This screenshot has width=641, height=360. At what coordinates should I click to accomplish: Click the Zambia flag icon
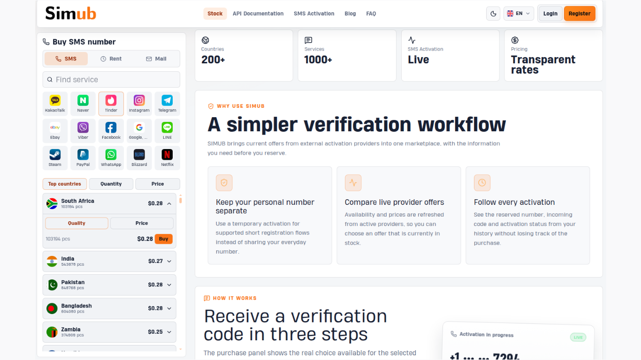52,332
